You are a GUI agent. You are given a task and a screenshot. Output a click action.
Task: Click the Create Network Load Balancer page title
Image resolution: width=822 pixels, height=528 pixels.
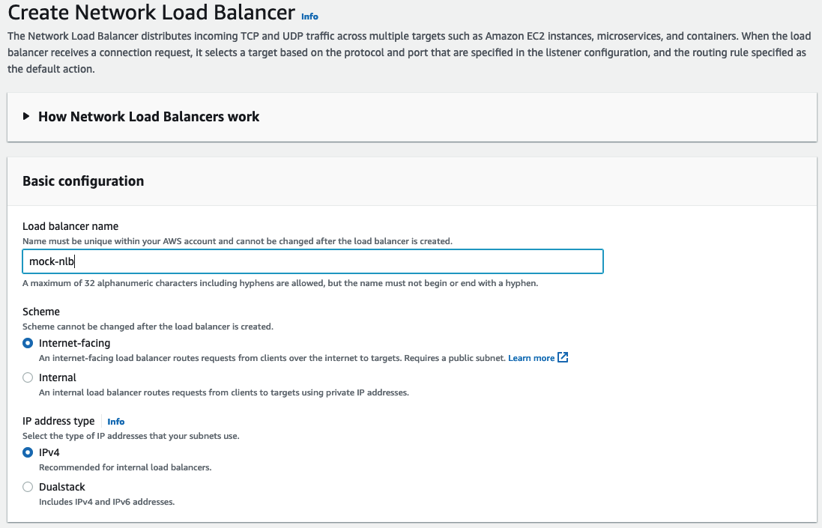pos(151,12)
